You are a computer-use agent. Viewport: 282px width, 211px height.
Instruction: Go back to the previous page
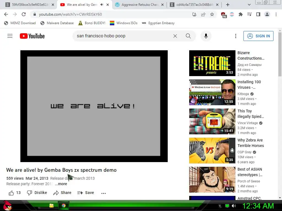coord(6,14)
